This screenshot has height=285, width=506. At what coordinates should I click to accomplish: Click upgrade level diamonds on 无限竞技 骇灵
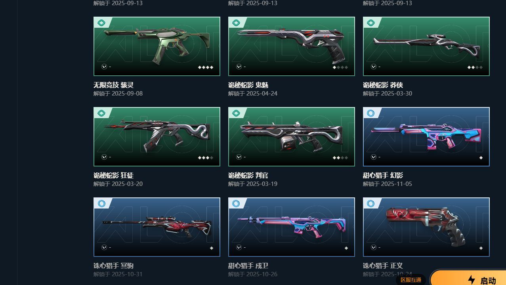click(x=206, y=67)
